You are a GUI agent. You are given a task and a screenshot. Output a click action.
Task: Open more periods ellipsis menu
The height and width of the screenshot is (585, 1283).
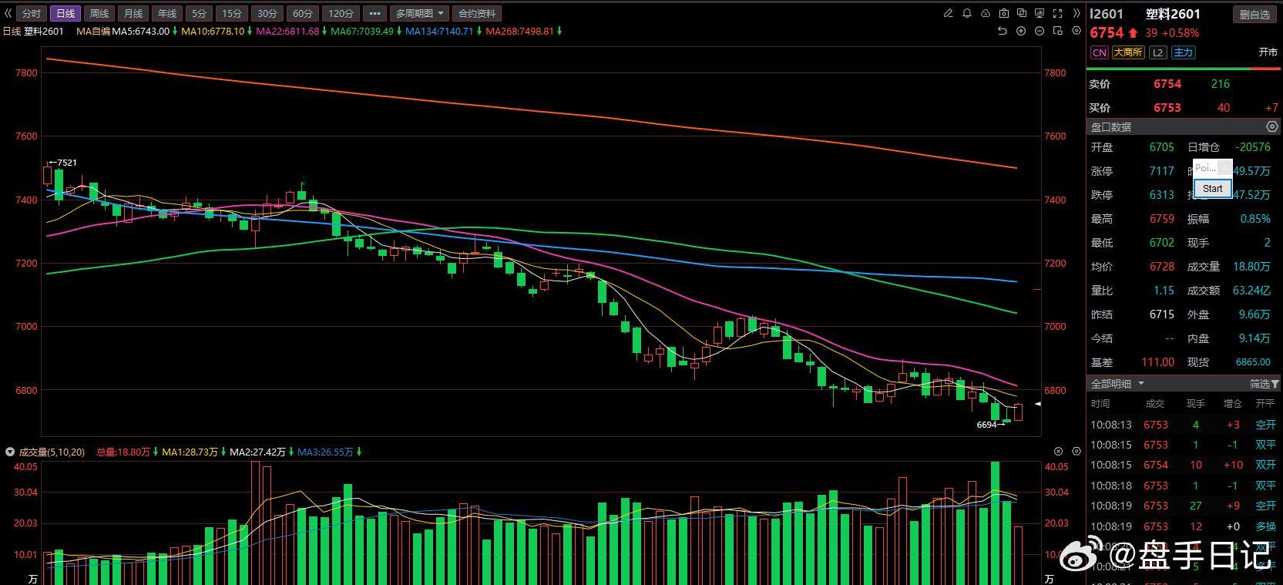click(374, 14)
